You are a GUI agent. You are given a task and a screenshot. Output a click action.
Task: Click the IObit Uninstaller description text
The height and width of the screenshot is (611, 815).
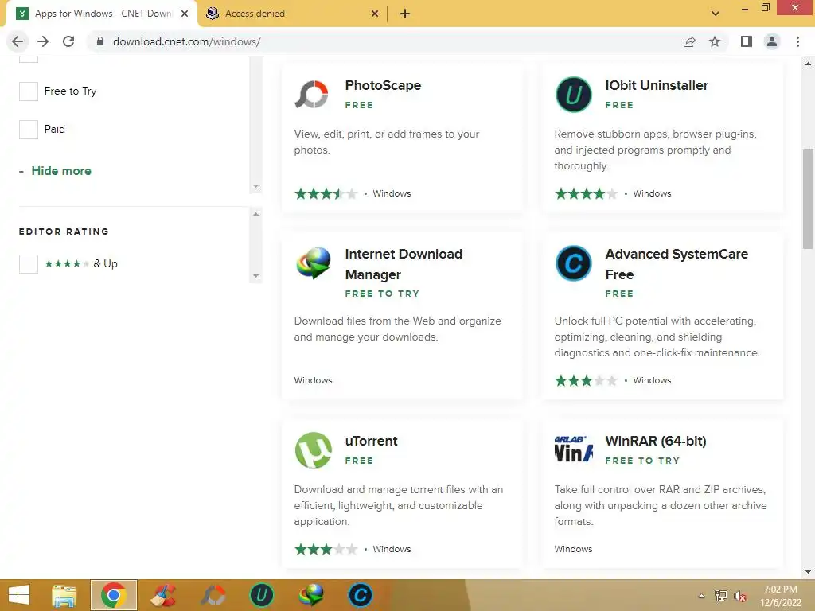click(656, 150)
